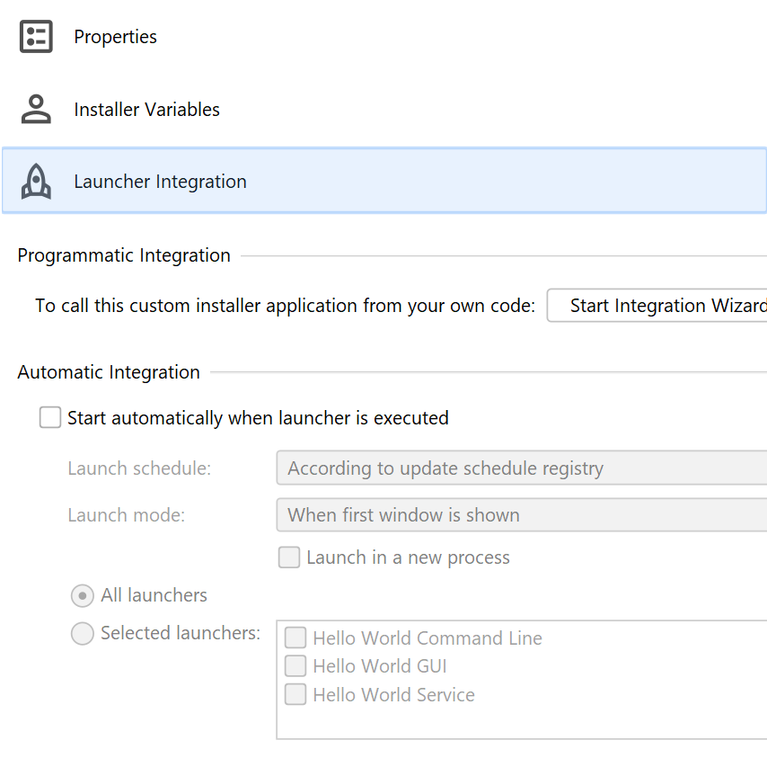Enable Start automatically when launcher is executed

(x=50, y=418)
